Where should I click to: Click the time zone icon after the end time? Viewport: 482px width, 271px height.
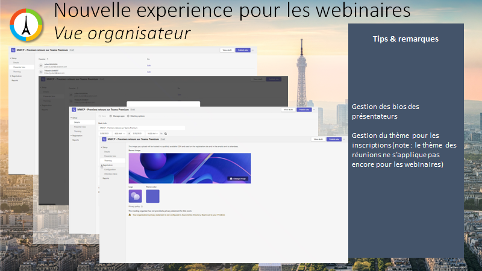165,134
